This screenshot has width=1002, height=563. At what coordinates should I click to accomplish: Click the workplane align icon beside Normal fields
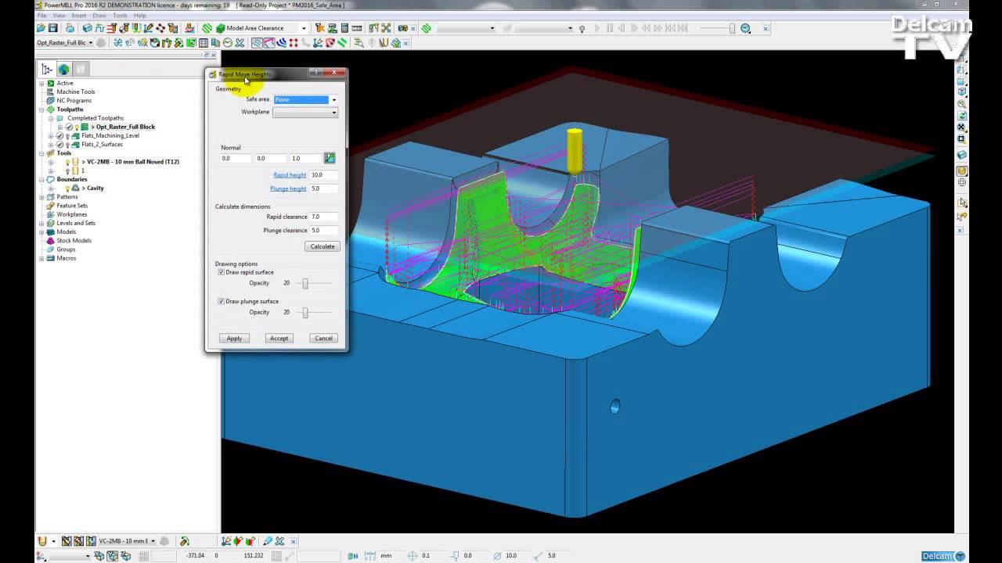point(330,158)
